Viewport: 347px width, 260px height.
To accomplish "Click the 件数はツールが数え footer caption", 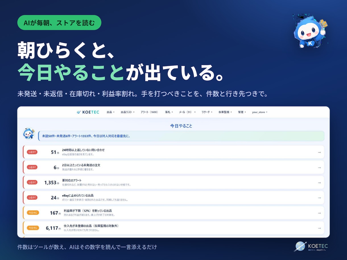I will coord(87,247).
